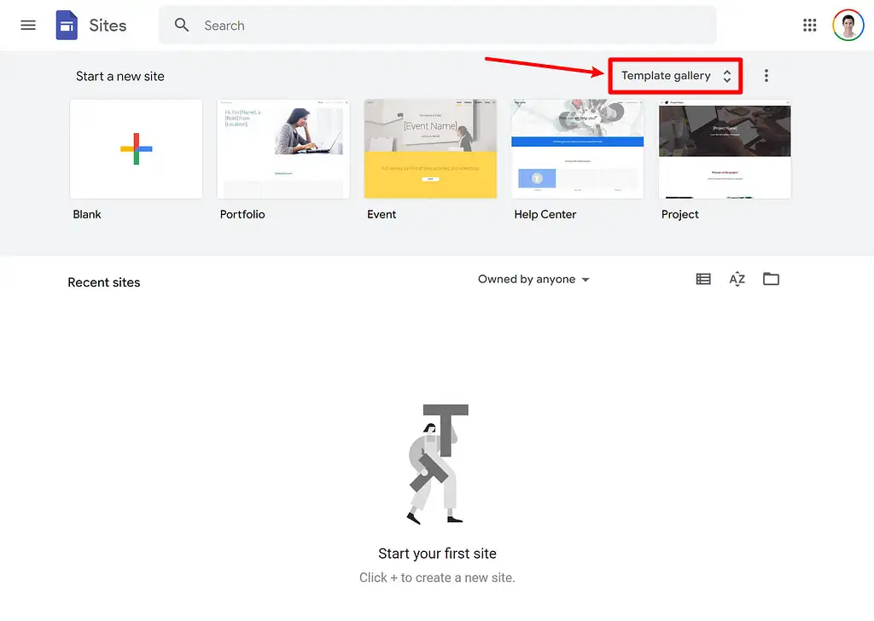Click the Google Sites logo icon
Screen dimensions: 874x621
click(67, 25)
